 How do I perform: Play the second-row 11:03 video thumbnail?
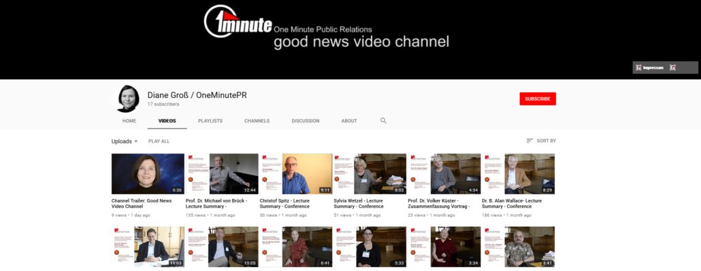click(148, 247)
